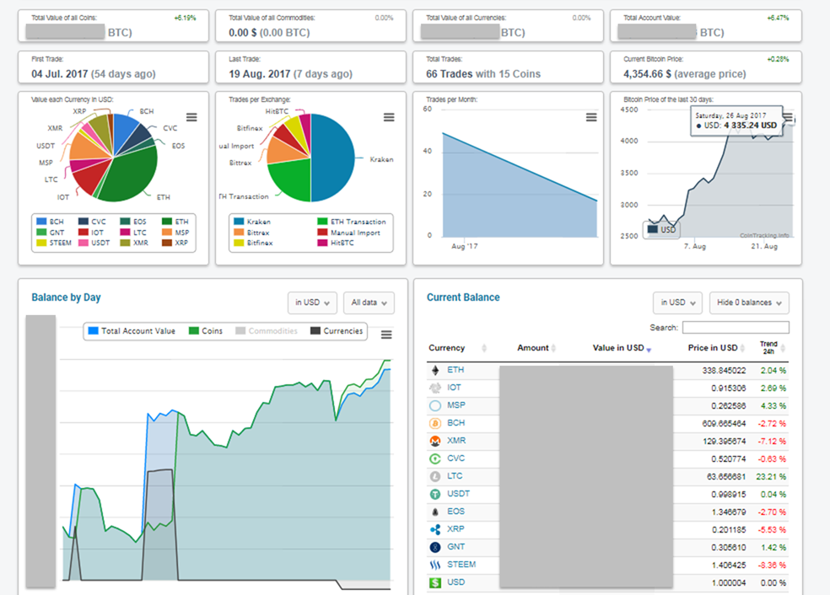Toggle Currencies series in balance legend
The width and height of the screenshot is (830, 595).
click(x=337, y=331)
